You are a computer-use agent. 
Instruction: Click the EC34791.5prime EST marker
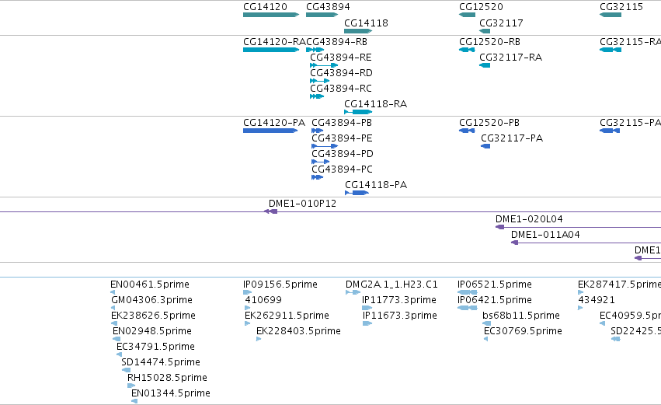(120, 354)
